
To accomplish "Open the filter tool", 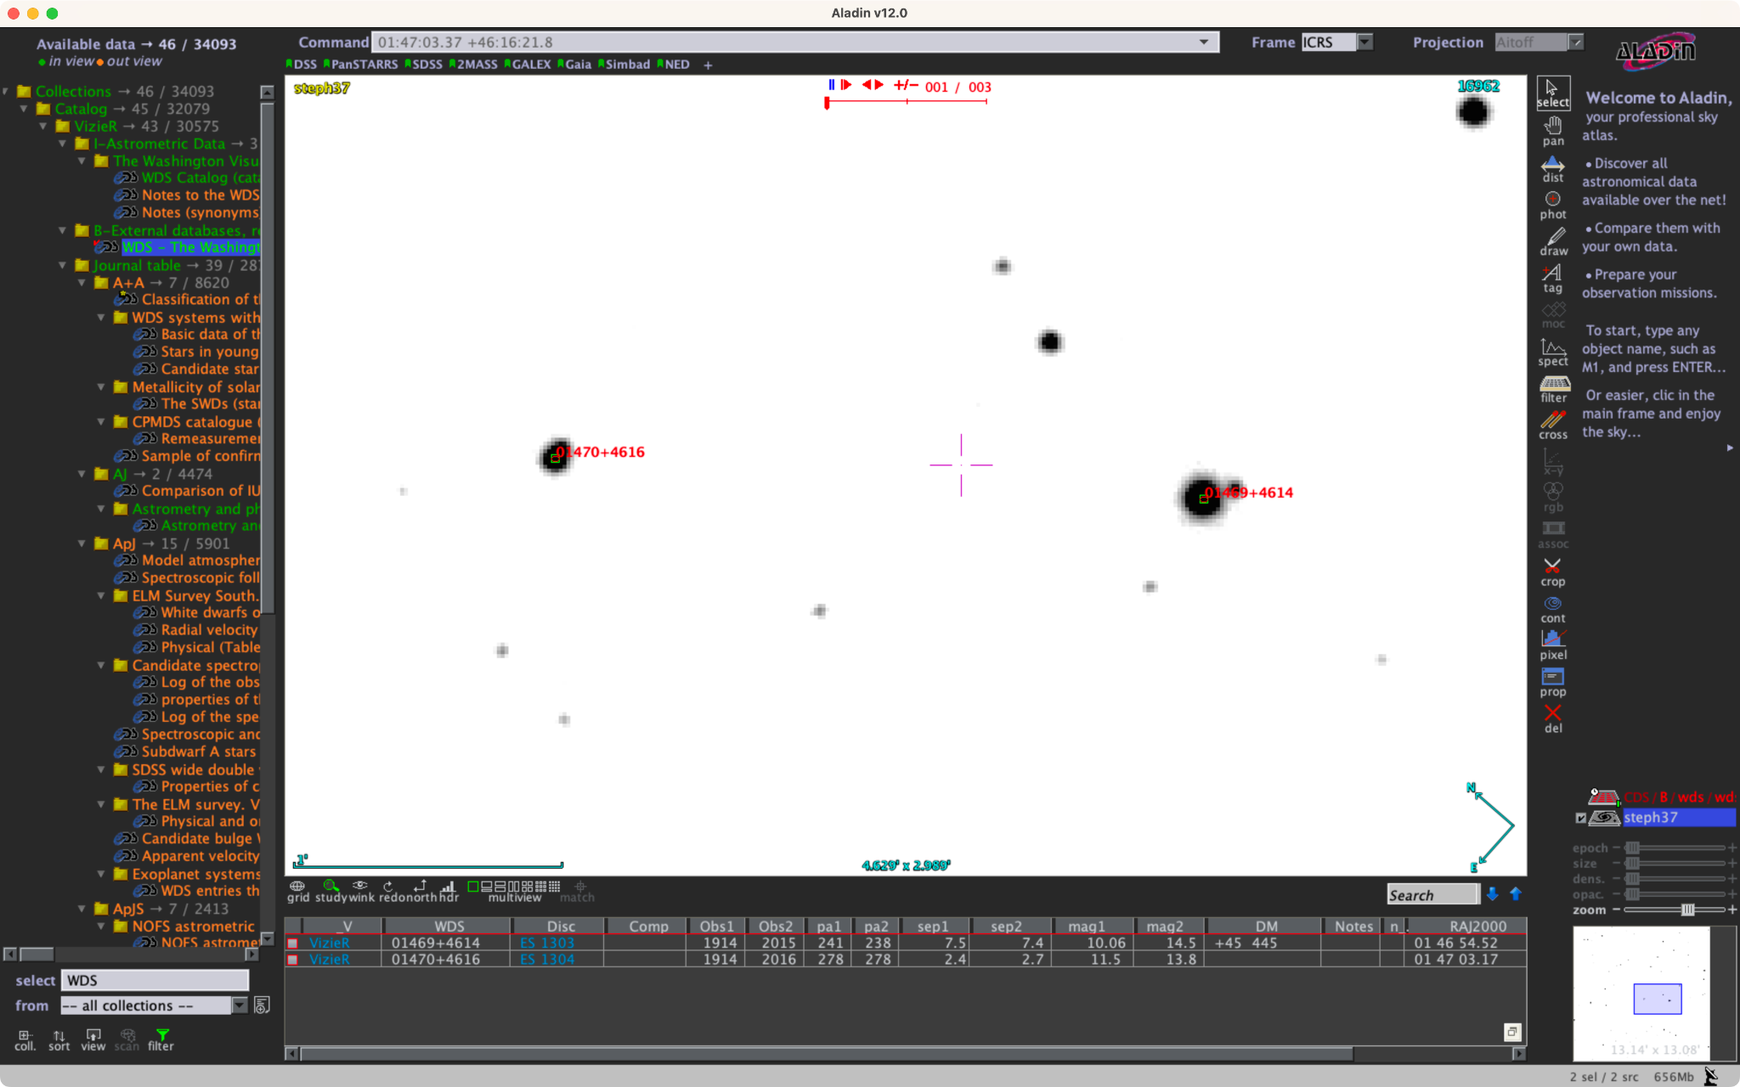I will tap(1553, 389).
